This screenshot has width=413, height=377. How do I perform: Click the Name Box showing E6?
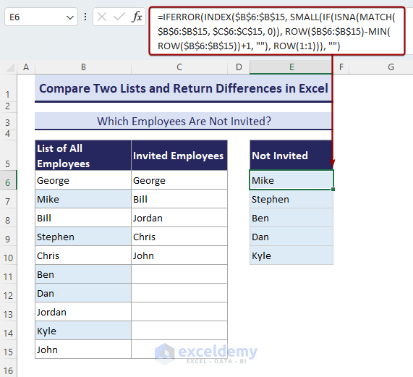pyautogui.click(x=41, y=17)
